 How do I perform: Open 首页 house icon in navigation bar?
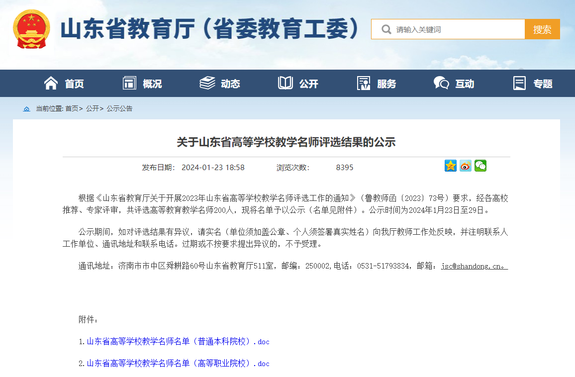(51, 84)
